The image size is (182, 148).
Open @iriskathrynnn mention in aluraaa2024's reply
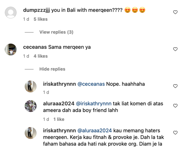pyautogui.click(x=94, y=104)
